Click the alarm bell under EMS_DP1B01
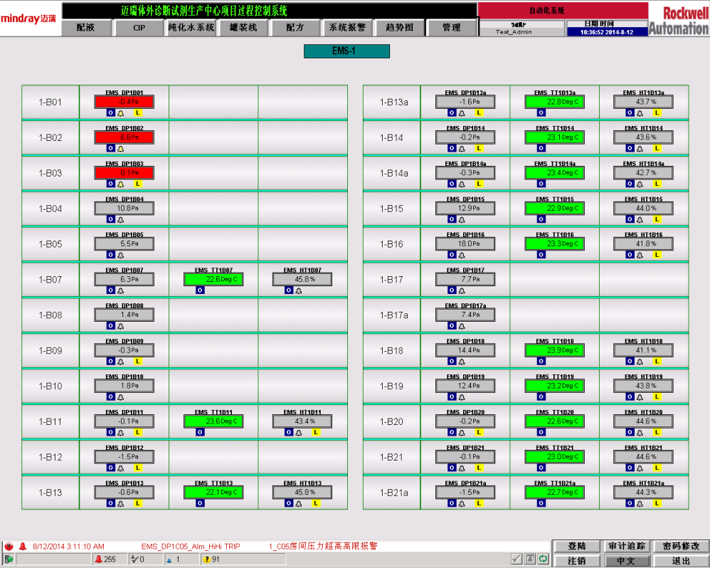Viewport: 710px width, 568px height. (x=120, y=113)
